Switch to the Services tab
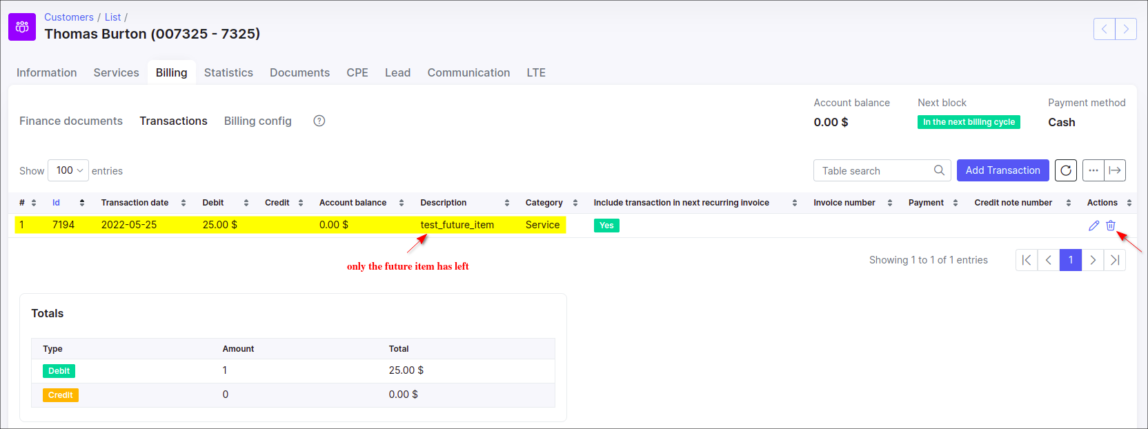Image resolution: width=1148 pixels, height=429 pixels. [116, 72]
